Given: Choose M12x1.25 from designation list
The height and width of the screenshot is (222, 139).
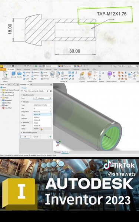Looking at the screenshot, I should pyautogui.click(x=42, y=120).
